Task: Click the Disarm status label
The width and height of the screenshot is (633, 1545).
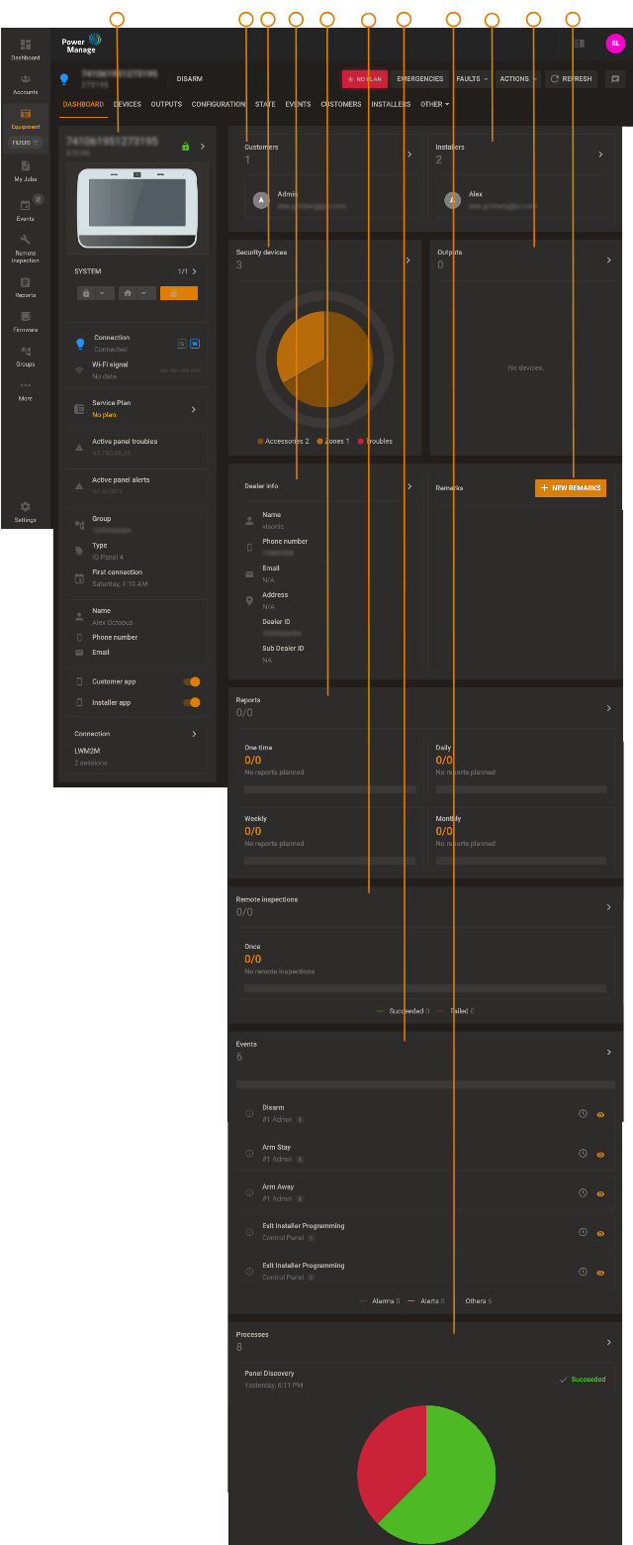Action: coord(190,78)
